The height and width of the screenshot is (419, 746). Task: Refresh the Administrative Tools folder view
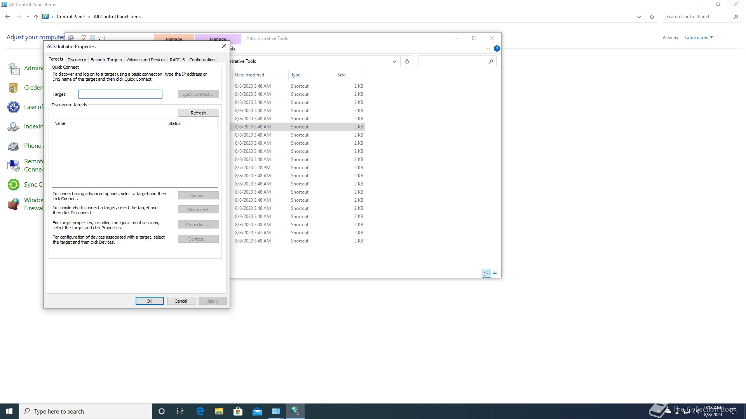pyautogui.click(x=407, y=61)
